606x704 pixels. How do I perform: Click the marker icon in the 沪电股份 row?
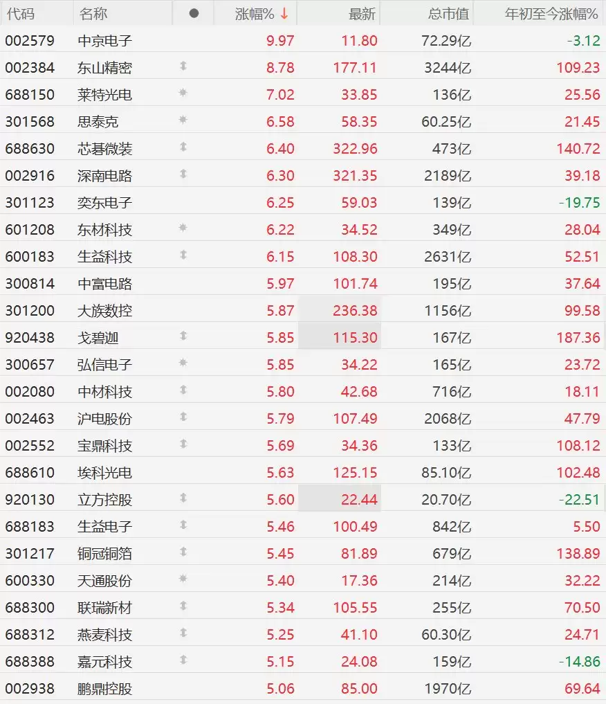pyautogui.click(x=183, y=417)
